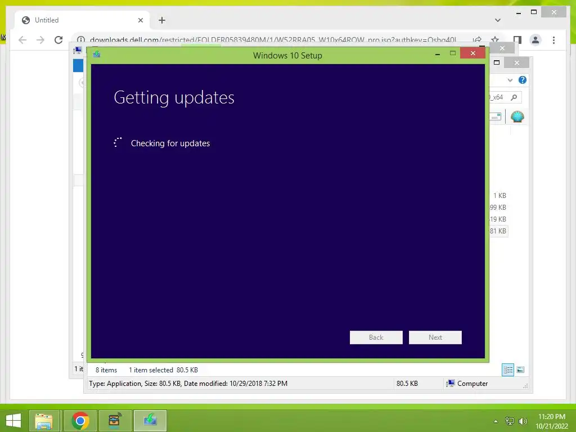Maximize the background File Explorer window
Image resolution: width=576 pixels, height=432 pixels.
[x=497, y=62]
